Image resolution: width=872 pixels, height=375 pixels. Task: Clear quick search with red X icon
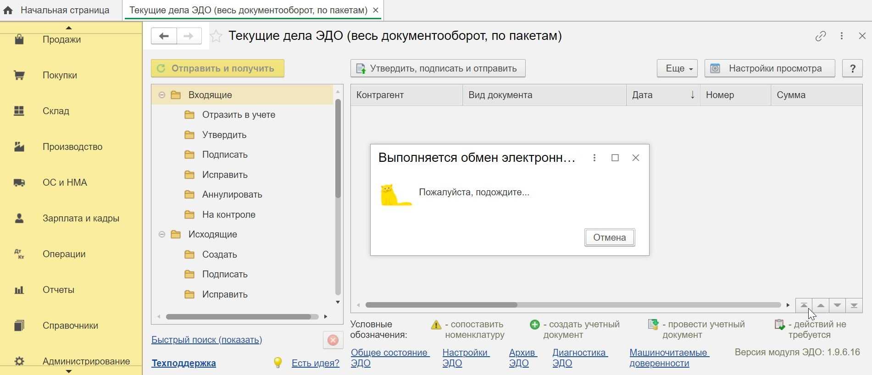333,340
